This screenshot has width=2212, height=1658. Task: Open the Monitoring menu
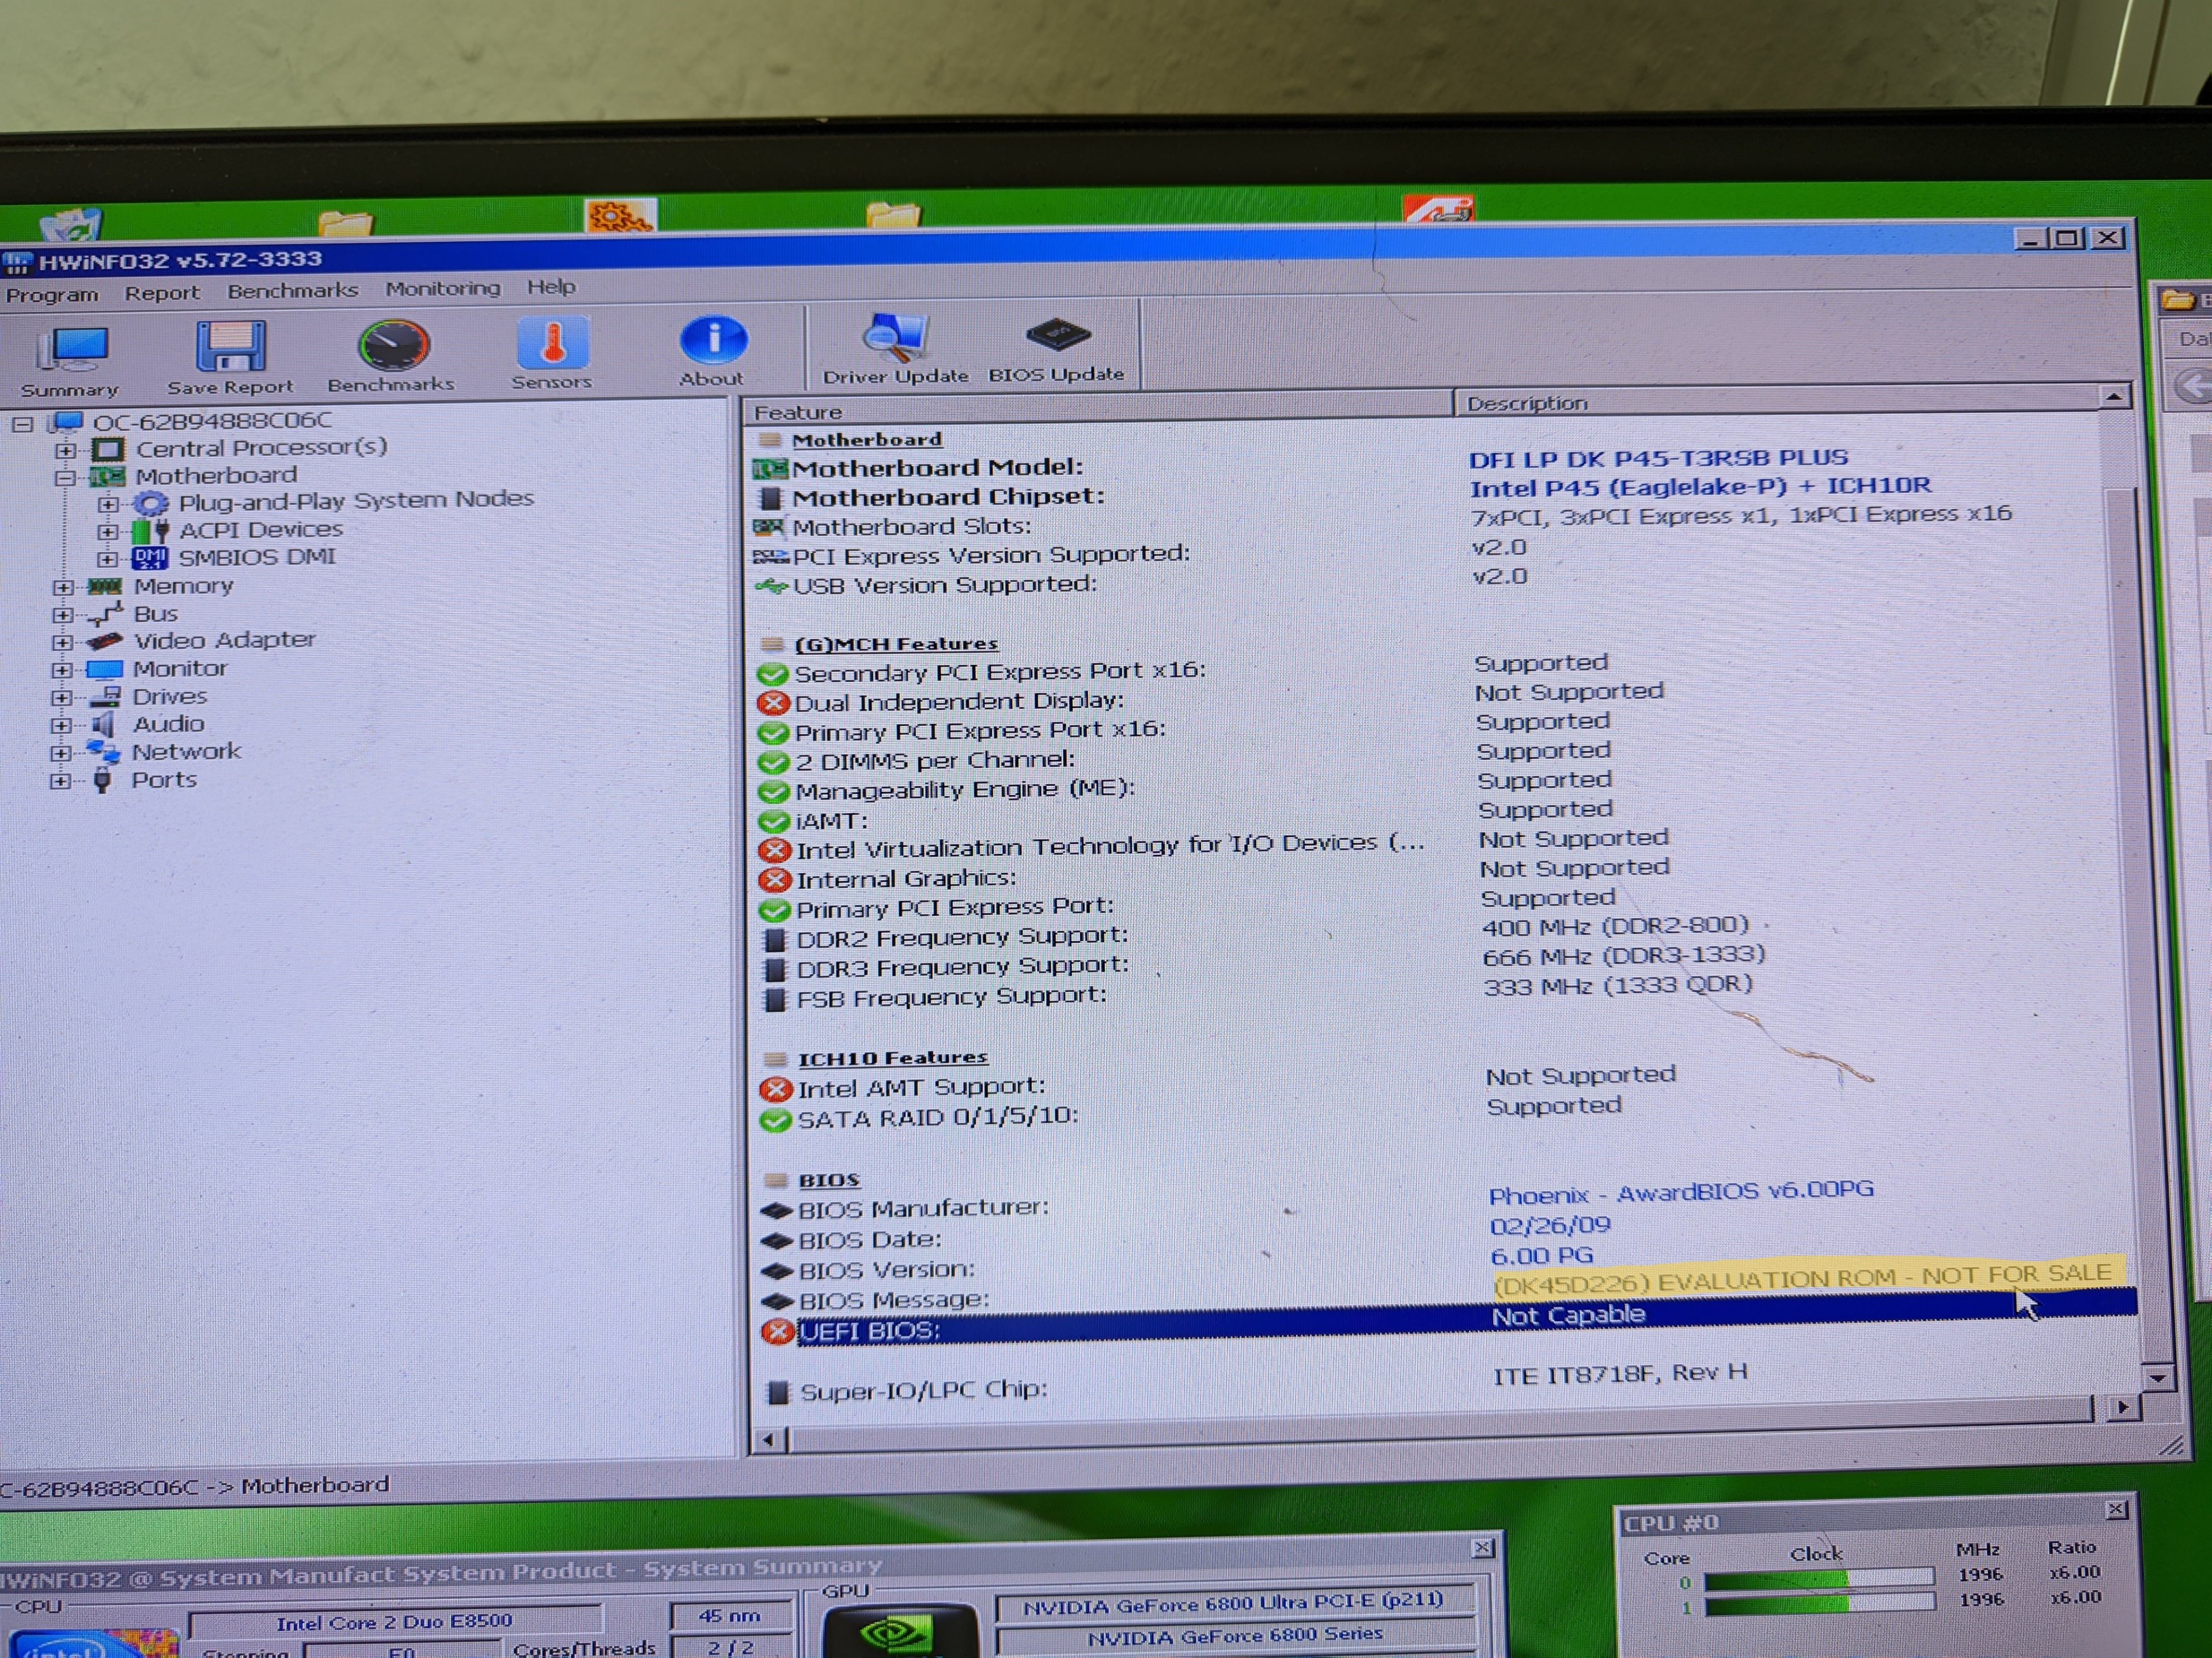[x=443, y=289]
